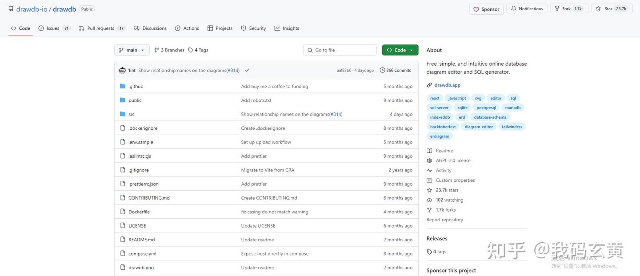Open the 866 Commits history
The height and width of the screenshot is (276, 640).
395,70
